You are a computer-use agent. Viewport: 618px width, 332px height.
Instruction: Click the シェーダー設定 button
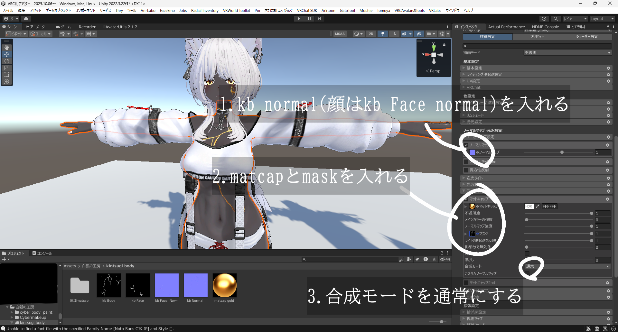coord(587,37)
